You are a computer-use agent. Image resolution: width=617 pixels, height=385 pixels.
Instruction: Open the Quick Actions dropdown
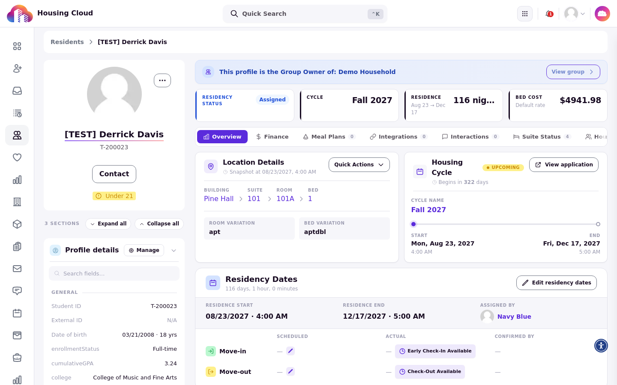pos(359,165)
